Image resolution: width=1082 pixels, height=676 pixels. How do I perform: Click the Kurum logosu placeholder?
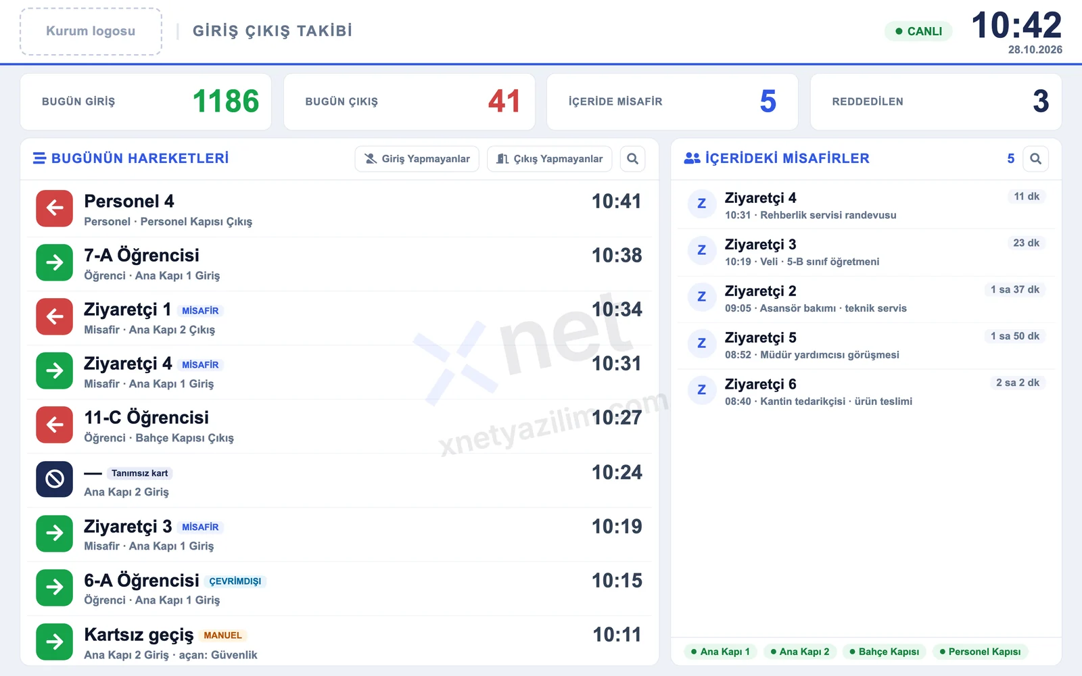91,31
